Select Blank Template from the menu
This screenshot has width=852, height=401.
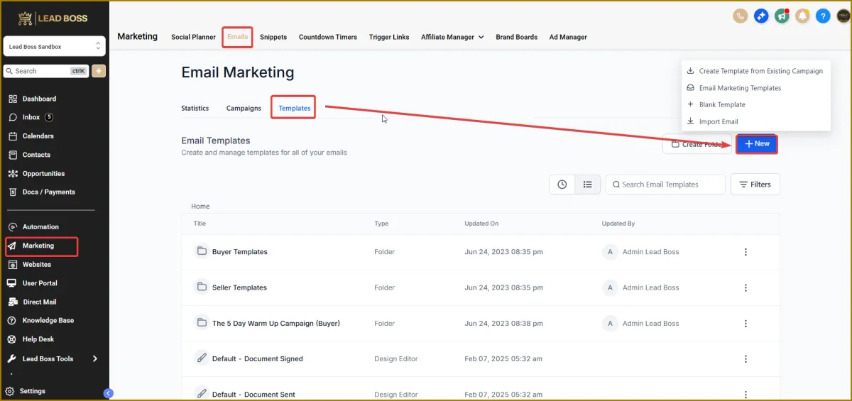pyautogui.click(x=722, y=104)
